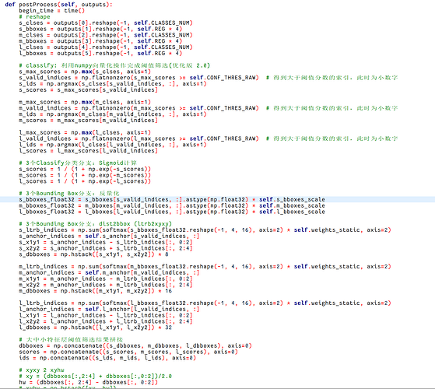Click line 'dbboxes = np.concatenate'
The width and height of the screenshot is (435, 389).
pos(135,346)
